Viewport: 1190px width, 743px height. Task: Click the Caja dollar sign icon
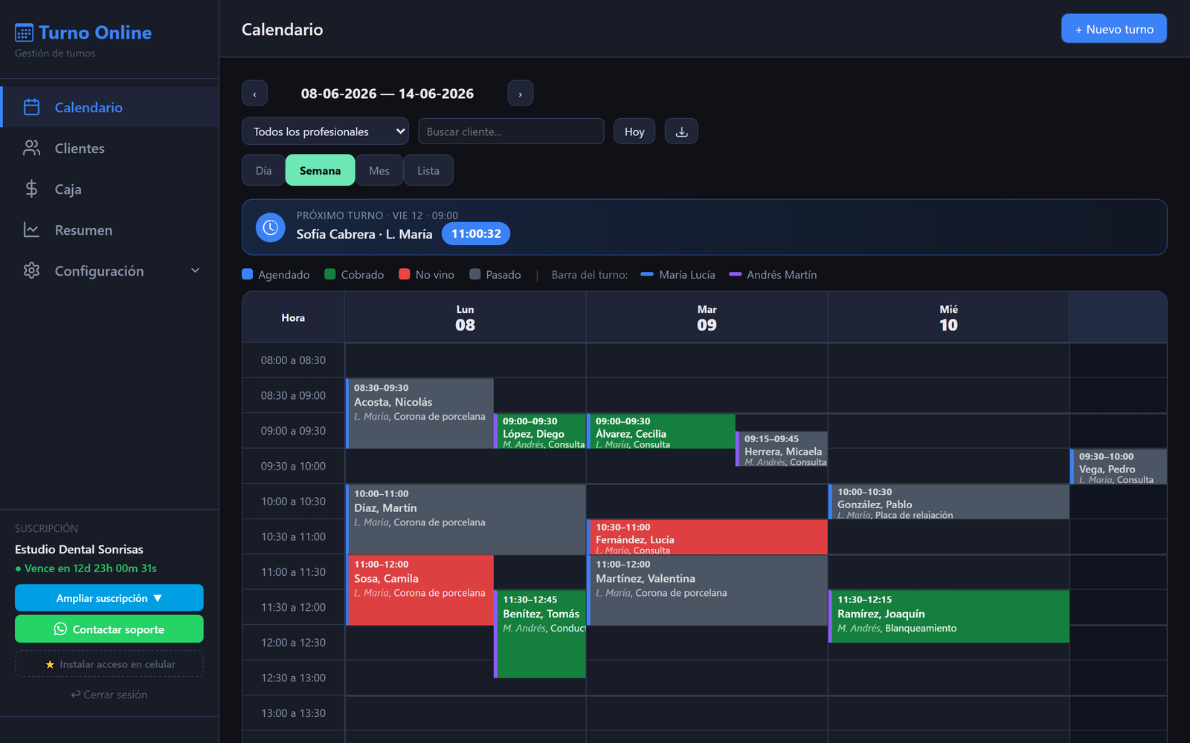(31, 189)
